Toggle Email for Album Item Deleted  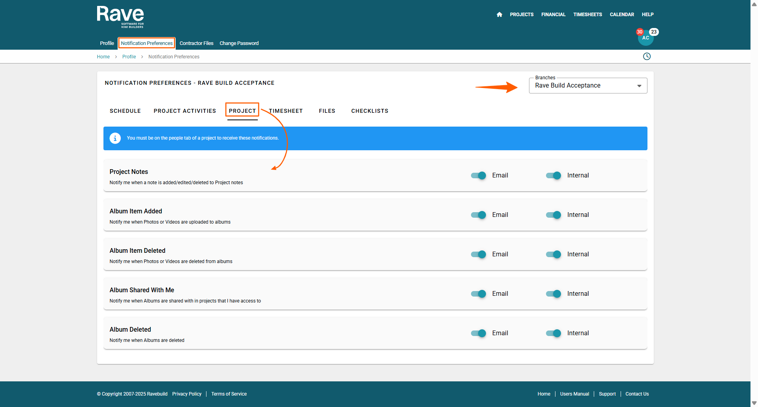coord(478,254)
